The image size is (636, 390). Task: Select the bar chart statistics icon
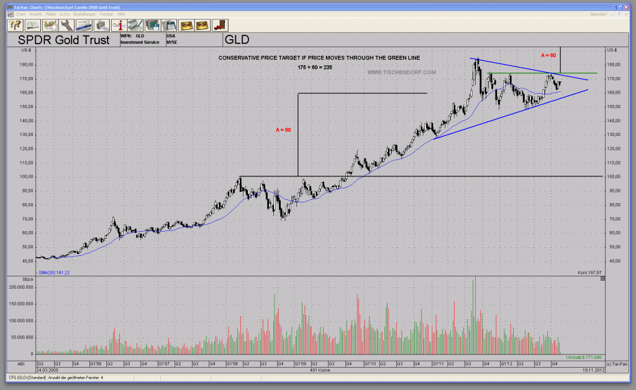coord(51,25)
